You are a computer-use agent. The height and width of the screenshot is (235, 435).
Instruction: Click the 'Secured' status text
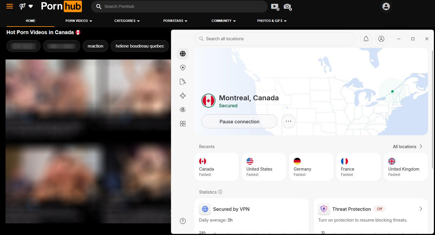pyautogui.click(x=228, y=106)
